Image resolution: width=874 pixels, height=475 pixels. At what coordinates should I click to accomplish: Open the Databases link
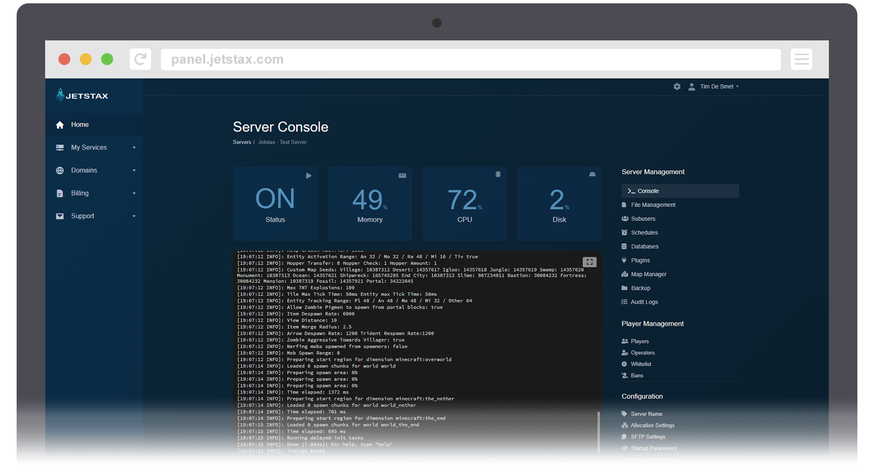pos(645,246)
